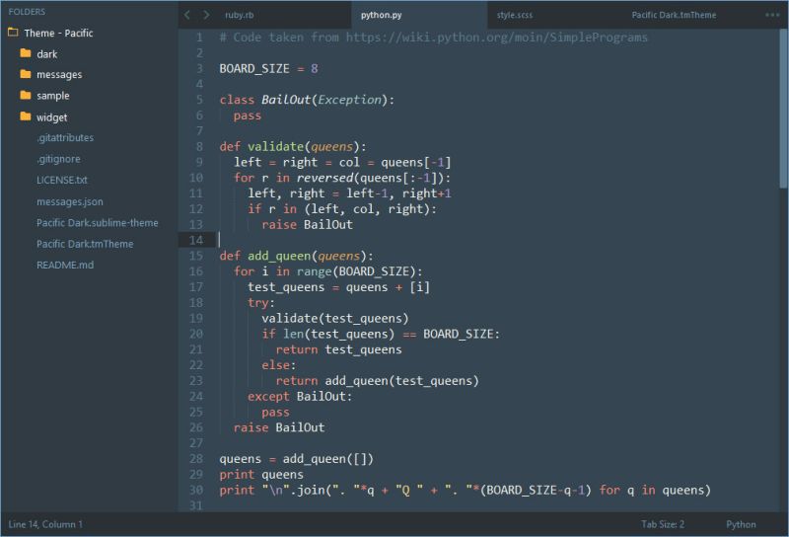
Task: Click 'queens = add_queen([])' on line 28
Action: click(x=297, y=459)
